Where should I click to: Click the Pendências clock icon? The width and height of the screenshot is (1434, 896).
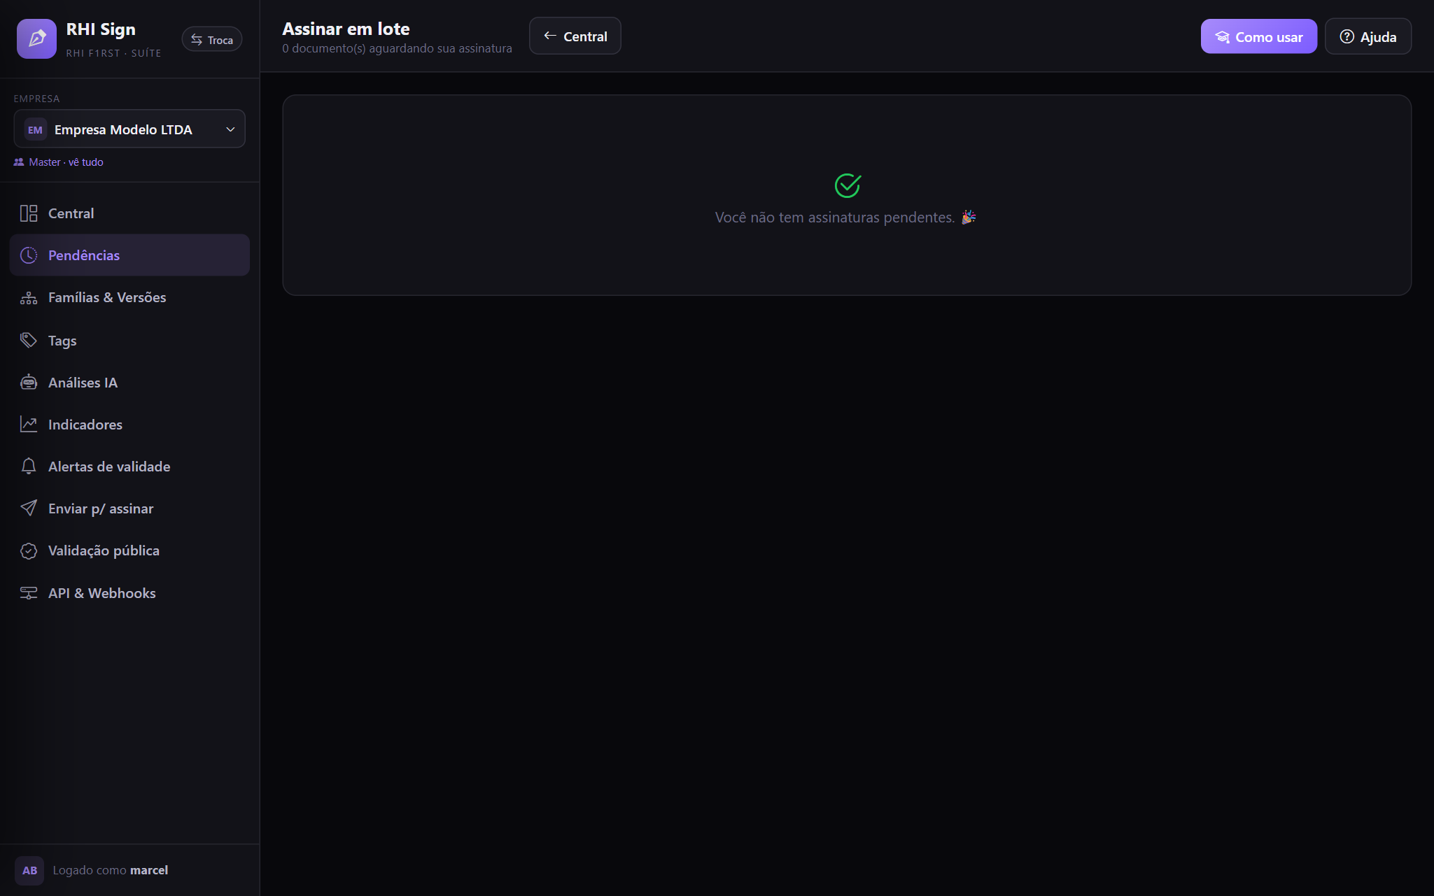click(x=29, y=255)
